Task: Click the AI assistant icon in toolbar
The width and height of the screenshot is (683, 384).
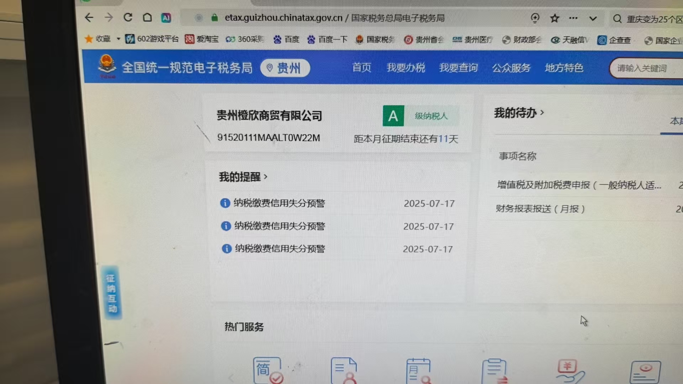Action: pyautogui.click(x=166, y=18)
